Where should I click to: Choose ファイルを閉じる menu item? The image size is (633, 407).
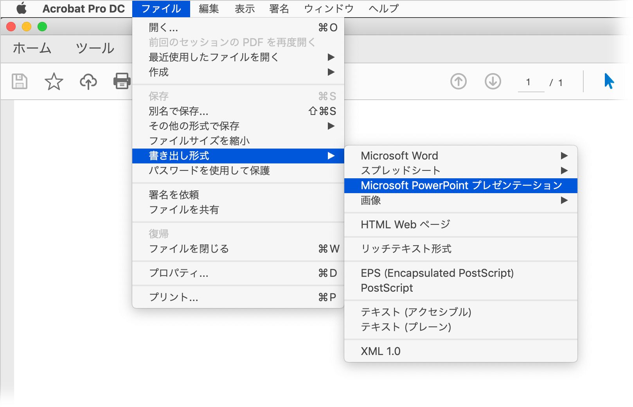pos(238,249)
